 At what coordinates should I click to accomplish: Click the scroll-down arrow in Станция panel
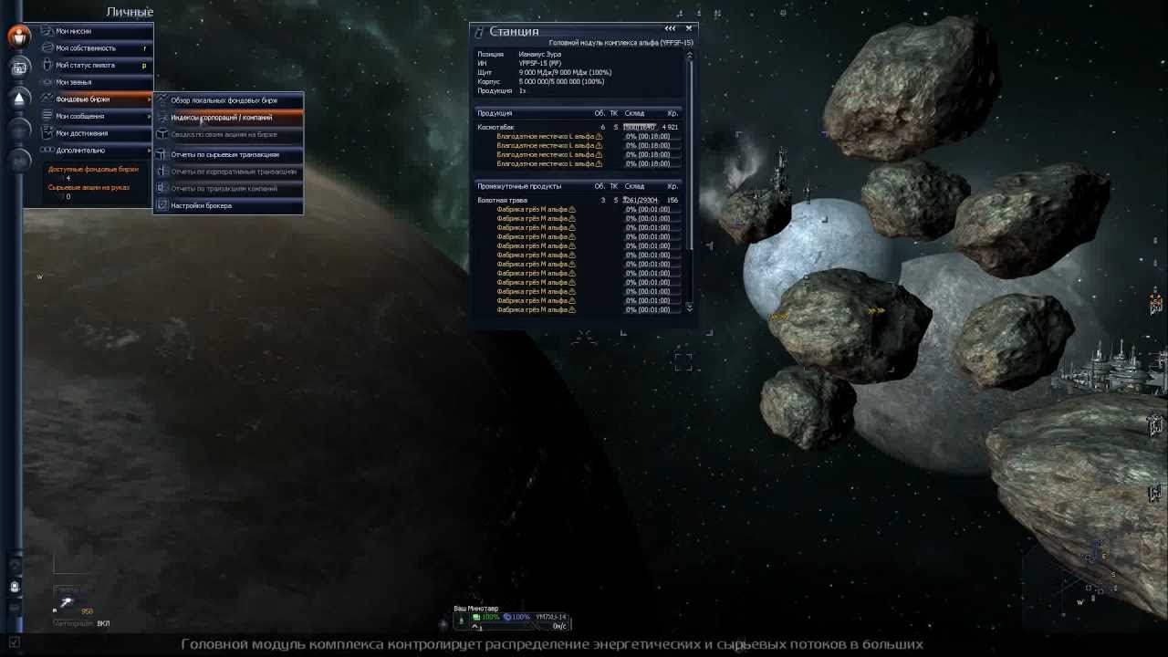coord(689,308)
